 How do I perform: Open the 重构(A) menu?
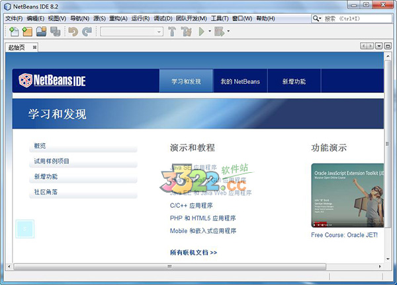(118, 18)
